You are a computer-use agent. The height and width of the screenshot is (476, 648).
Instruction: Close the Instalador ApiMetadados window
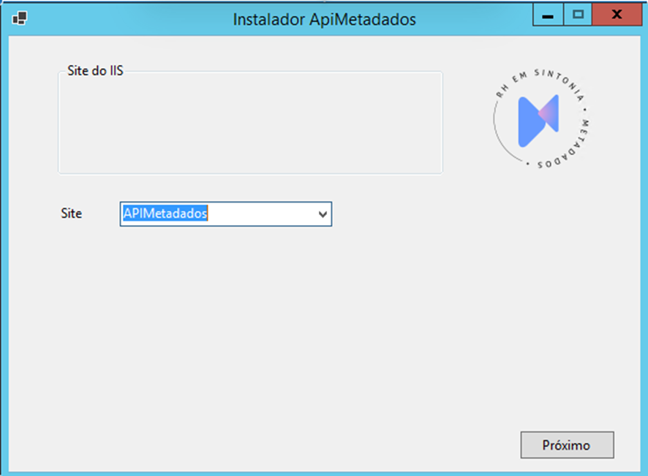617,15
